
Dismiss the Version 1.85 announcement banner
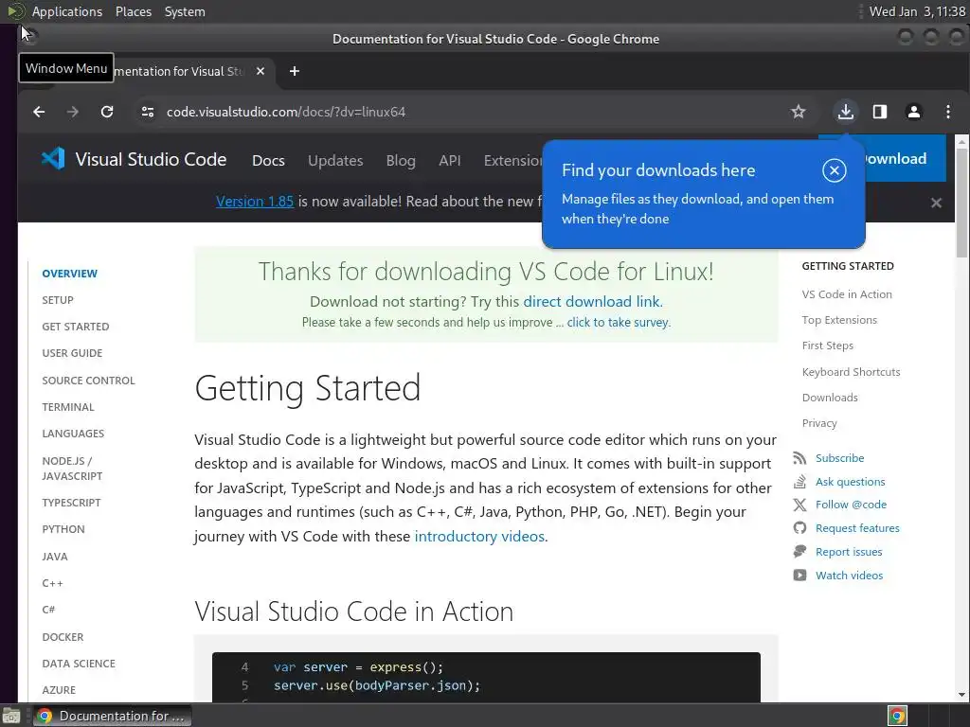pos(936,203)
